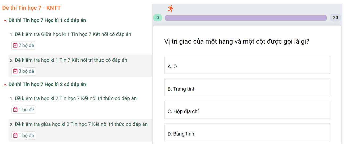Click calendar icon beside "3 bộ đề"
Viewport: 344px width, 145px height.
click(x=15, y=71)
